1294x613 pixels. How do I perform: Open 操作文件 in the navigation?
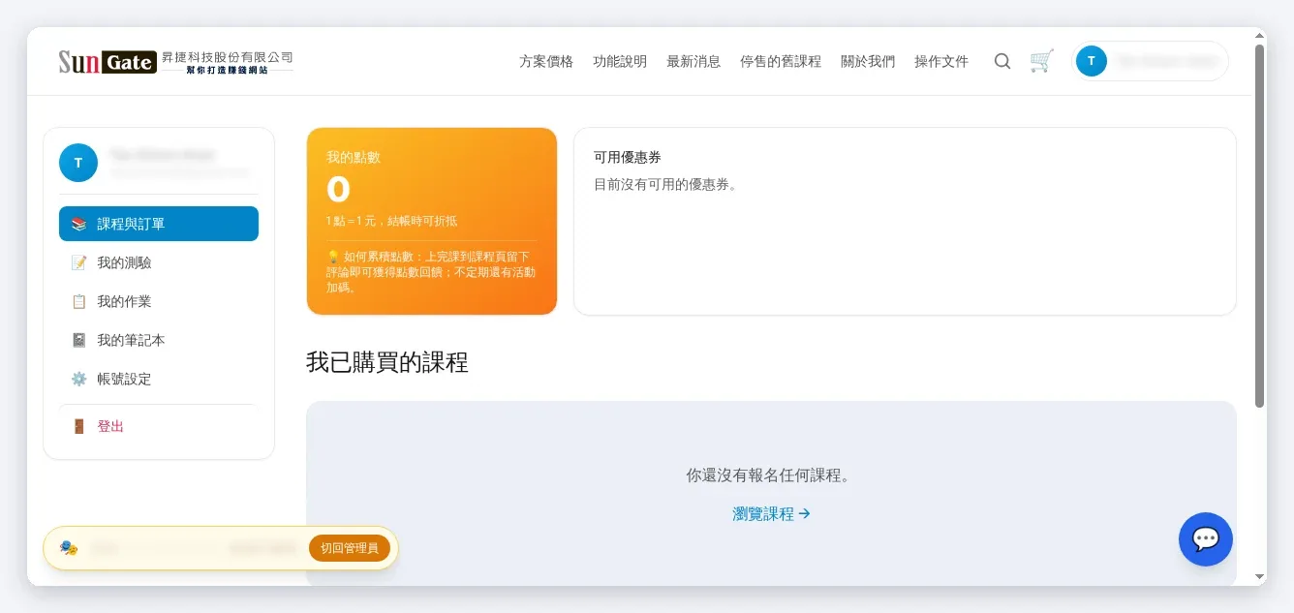[941, 61]
